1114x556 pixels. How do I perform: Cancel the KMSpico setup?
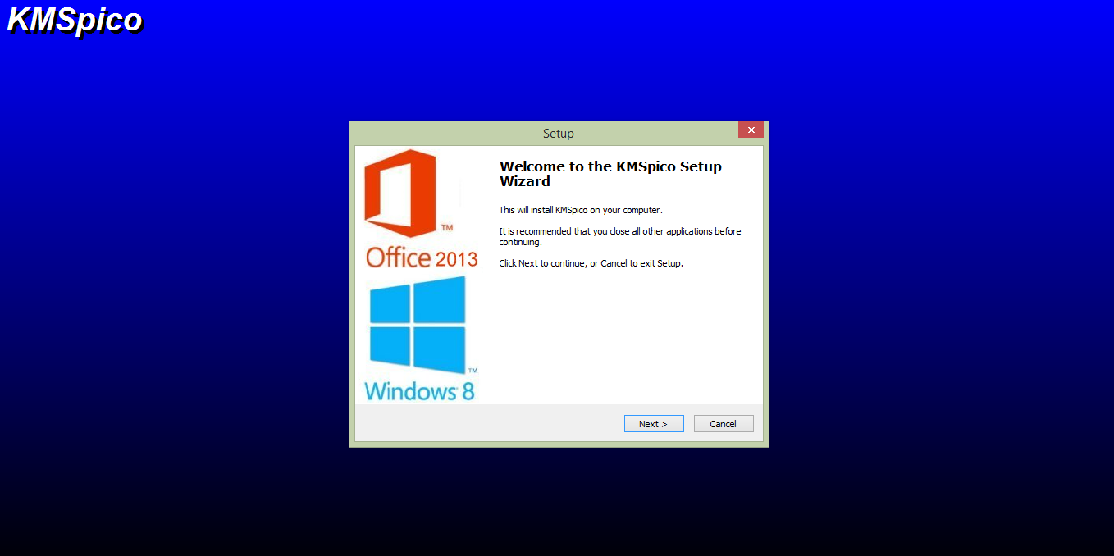click(724, 424)
